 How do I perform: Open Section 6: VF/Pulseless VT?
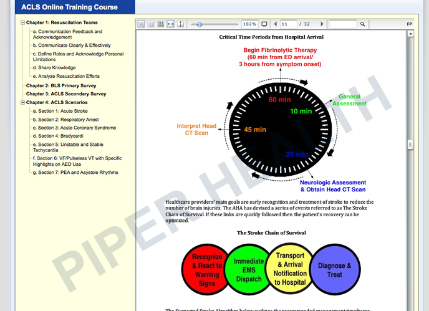(x=77, y=161)
